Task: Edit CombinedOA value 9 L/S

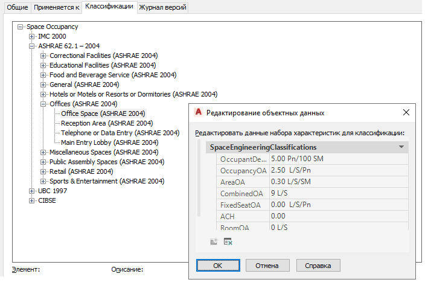Action: pos(339,193)
